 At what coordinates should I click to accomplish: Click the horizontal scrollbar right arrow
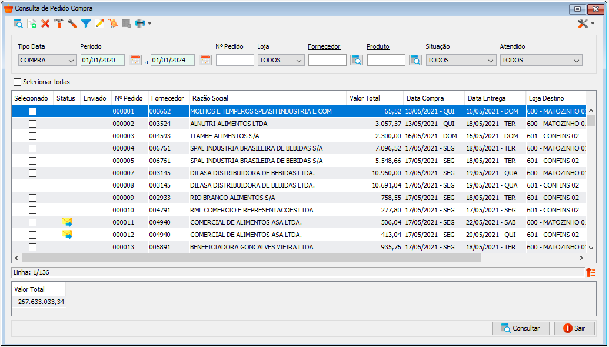581,258
